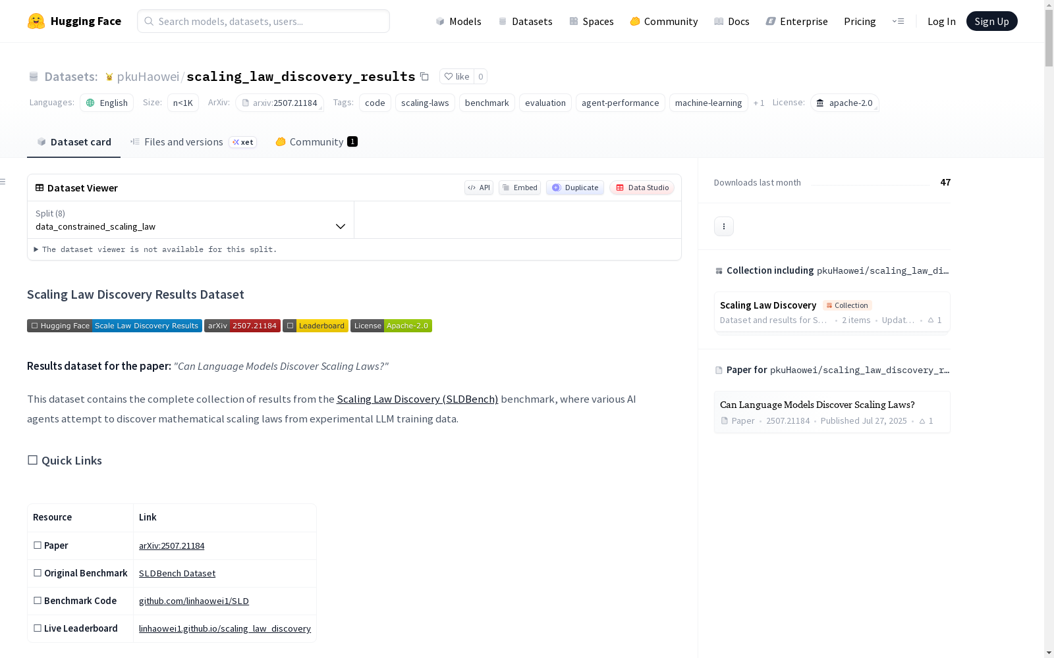Open the arXiv:2507.21184 link in table

172,546
